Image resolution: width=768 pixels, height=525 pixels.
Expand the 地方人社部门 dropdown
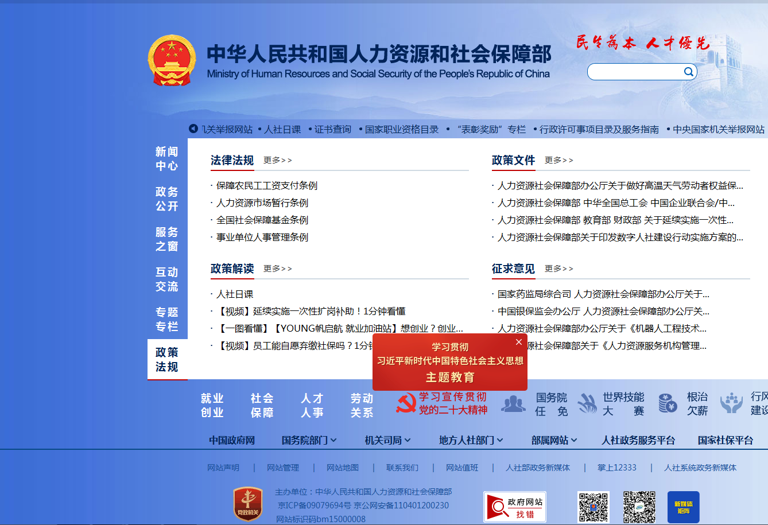[x=471, y=440]
